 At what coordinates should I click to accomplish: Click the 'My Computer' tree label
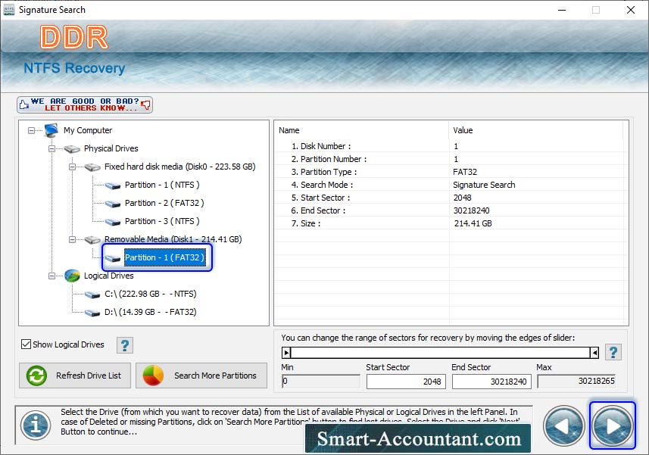point(88,130)
